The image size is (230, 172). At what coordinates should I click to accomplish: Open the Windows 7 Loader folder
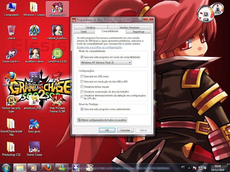pyautogui.click(x=34, y=9)
